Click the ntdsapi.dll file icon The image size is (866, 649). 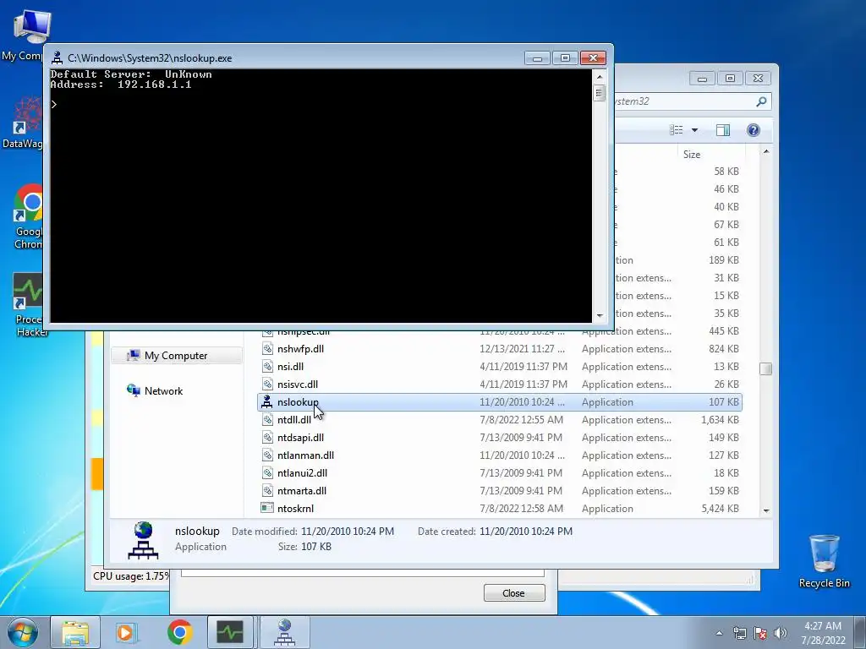(x=267, y=438)
